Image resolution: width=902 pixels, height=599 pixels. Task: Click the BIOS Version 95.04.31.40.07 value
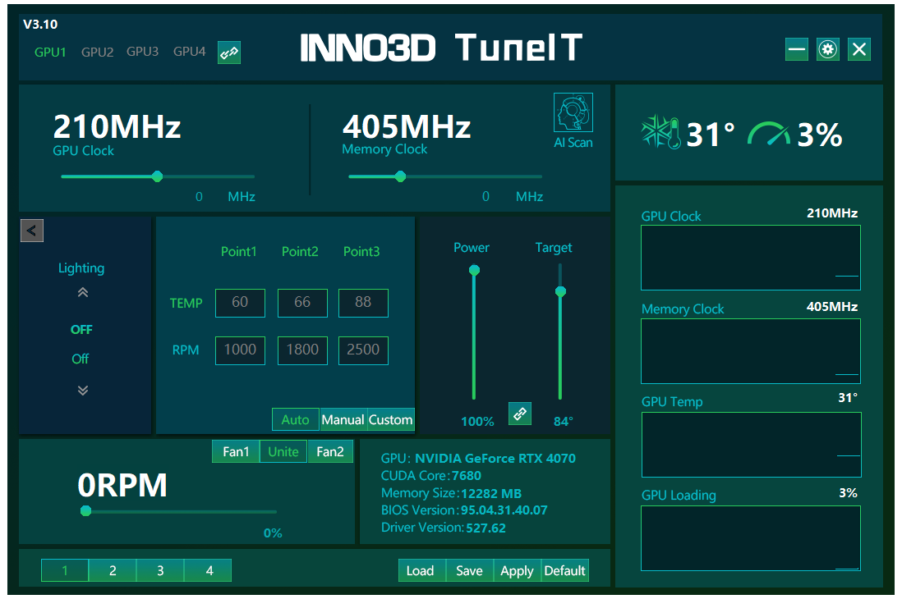(504, 510)
